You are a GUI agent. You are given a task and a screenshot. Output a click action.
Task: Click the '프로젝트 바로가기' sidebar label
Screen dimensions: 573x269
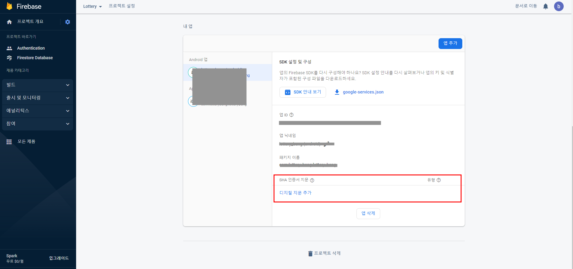(21, 37)
